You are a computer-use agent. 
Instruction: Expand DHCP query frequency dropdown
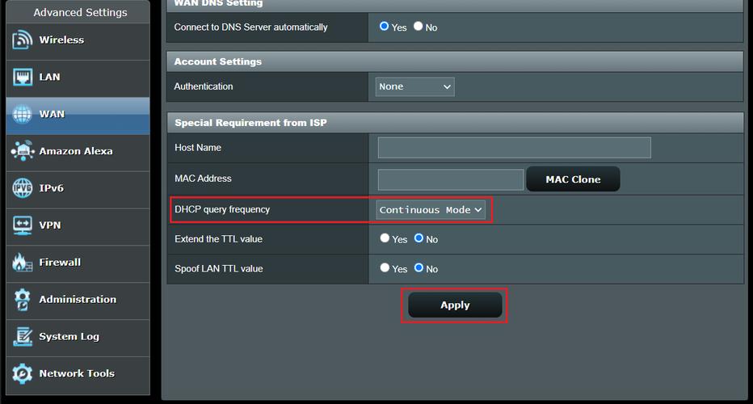431,210
